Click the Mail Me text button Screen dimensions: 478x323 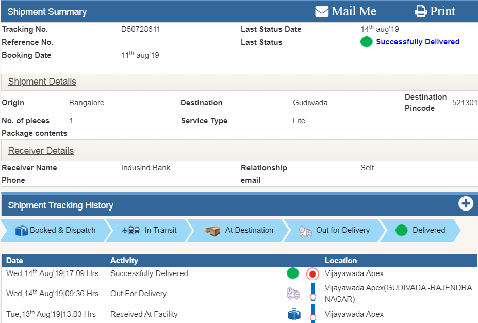point(354,11)
